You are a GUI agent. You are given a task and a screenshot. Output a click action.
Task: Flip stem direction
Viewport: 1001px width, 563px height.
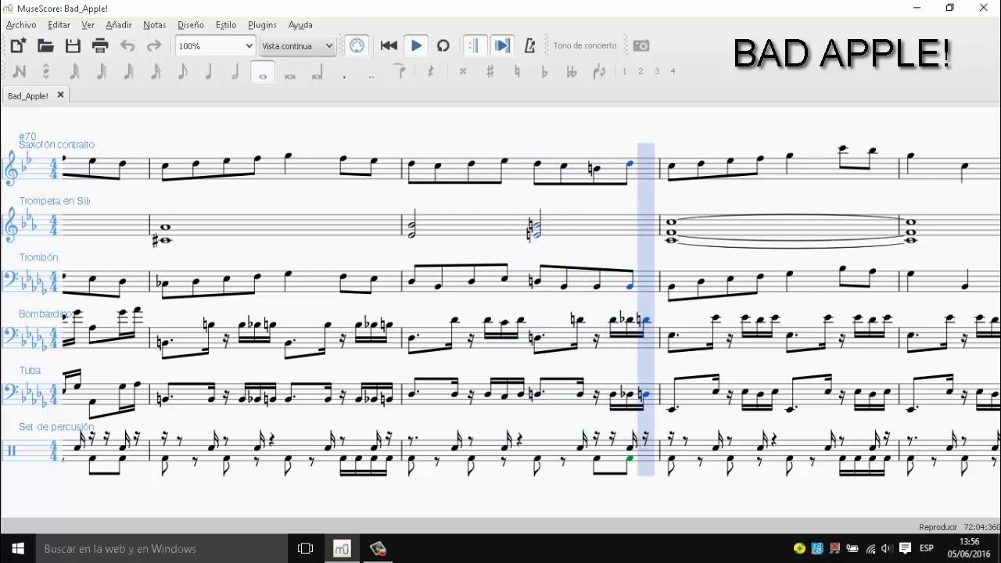click(599, 71)
